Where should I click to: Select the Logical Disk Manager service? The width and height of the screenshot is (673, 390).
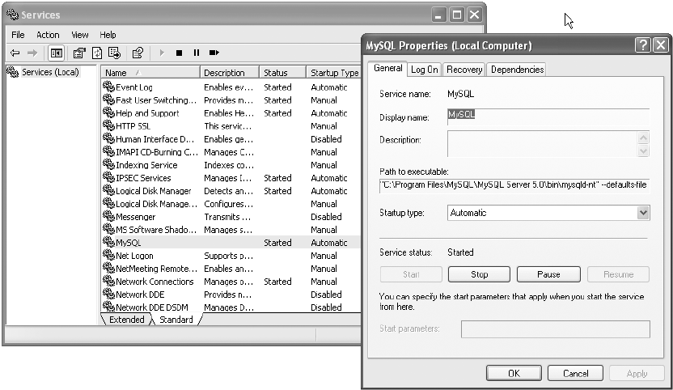pos(231,191)
